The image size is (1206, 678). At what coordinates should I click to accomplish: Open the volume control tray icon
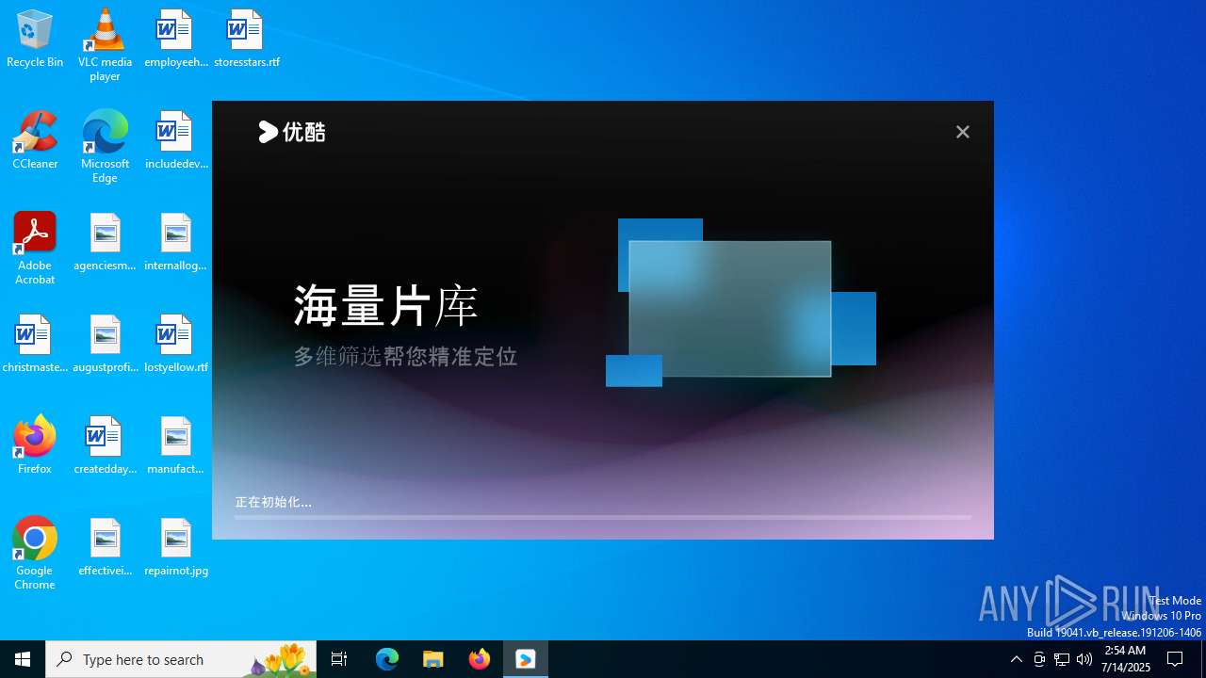[x=1084, y=659]
